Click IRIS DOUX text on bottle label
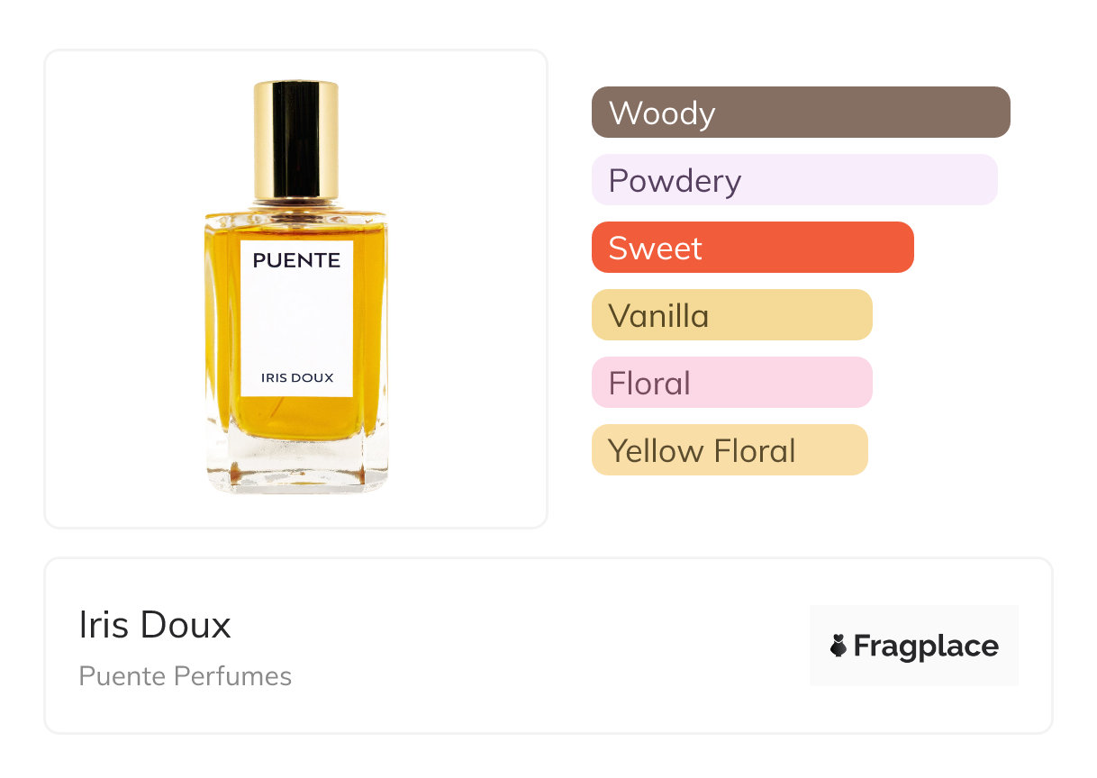Image resolution: width=1097 pixels, height=778 pixels. [297, 378]
